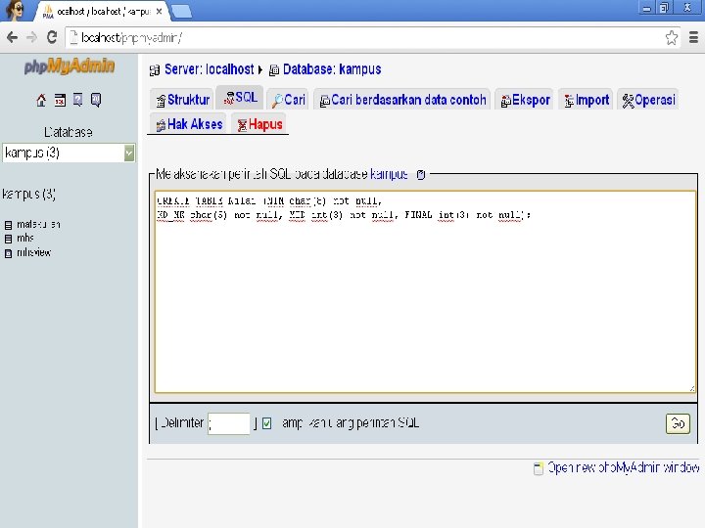
Task: Close the localhost browser tab
Action: pyautogui.click(x=159, y=12)
